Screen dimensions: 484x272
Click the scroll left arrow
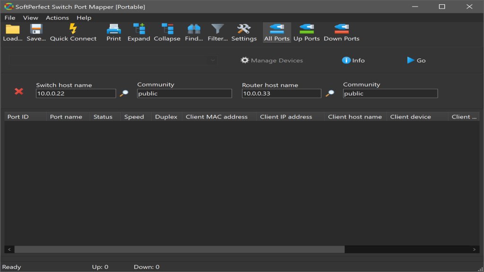tap(9, 249)
